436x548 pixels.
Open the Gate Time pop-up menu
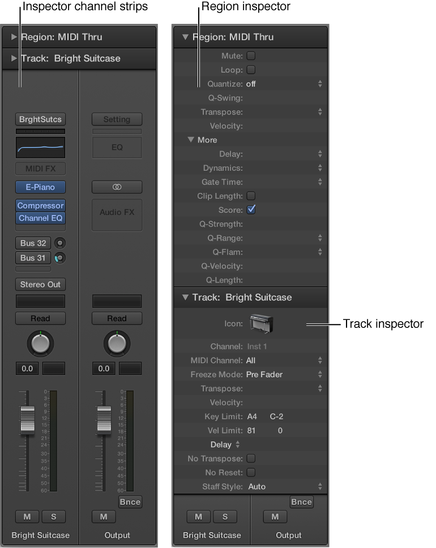pyautogui.click(x=320, y=182)
